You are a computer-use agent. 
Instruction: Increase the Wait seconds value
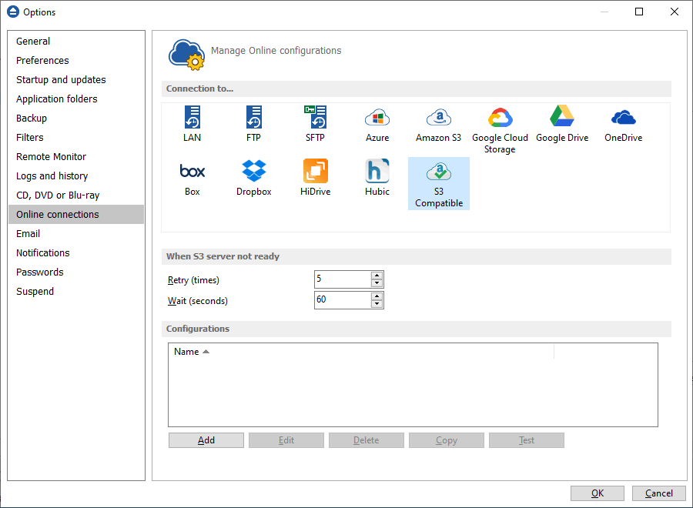(x=377, y=296)
